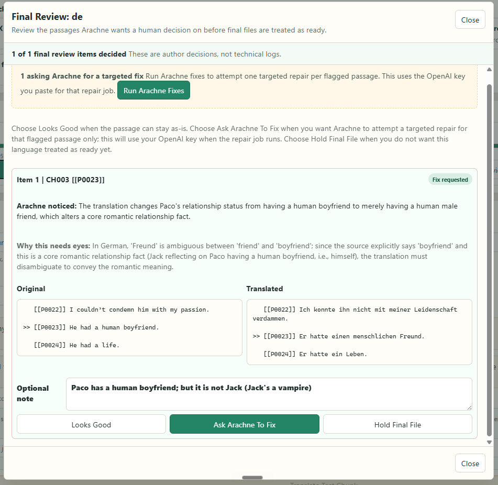
Task: Click the Run Arachne Fixes button
Action: pyautogui.click(x=154, y=90)
